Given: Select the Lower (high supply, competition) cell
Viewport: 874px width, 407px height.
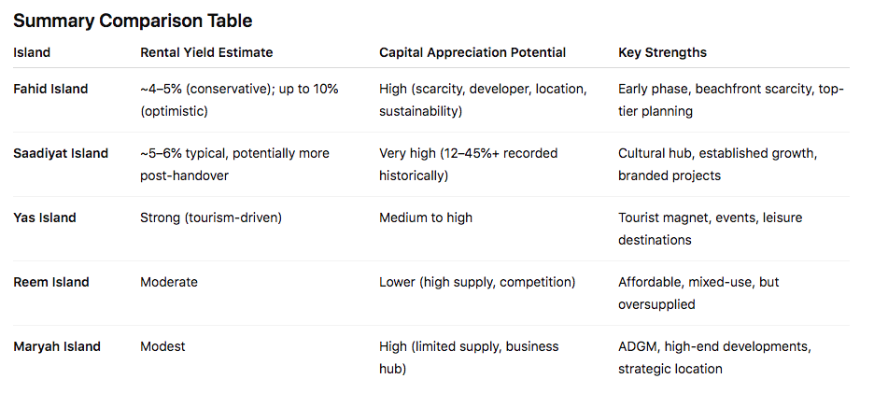Looking at the screenshot, I should (x=477, y=282).
